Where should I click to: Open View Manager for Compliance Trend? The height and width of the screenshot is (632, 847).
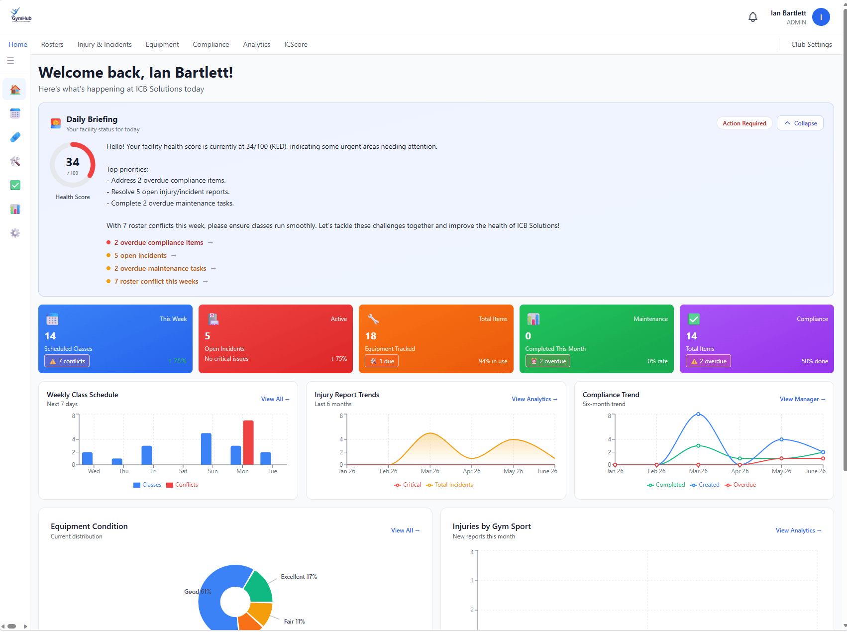[802, 399]
